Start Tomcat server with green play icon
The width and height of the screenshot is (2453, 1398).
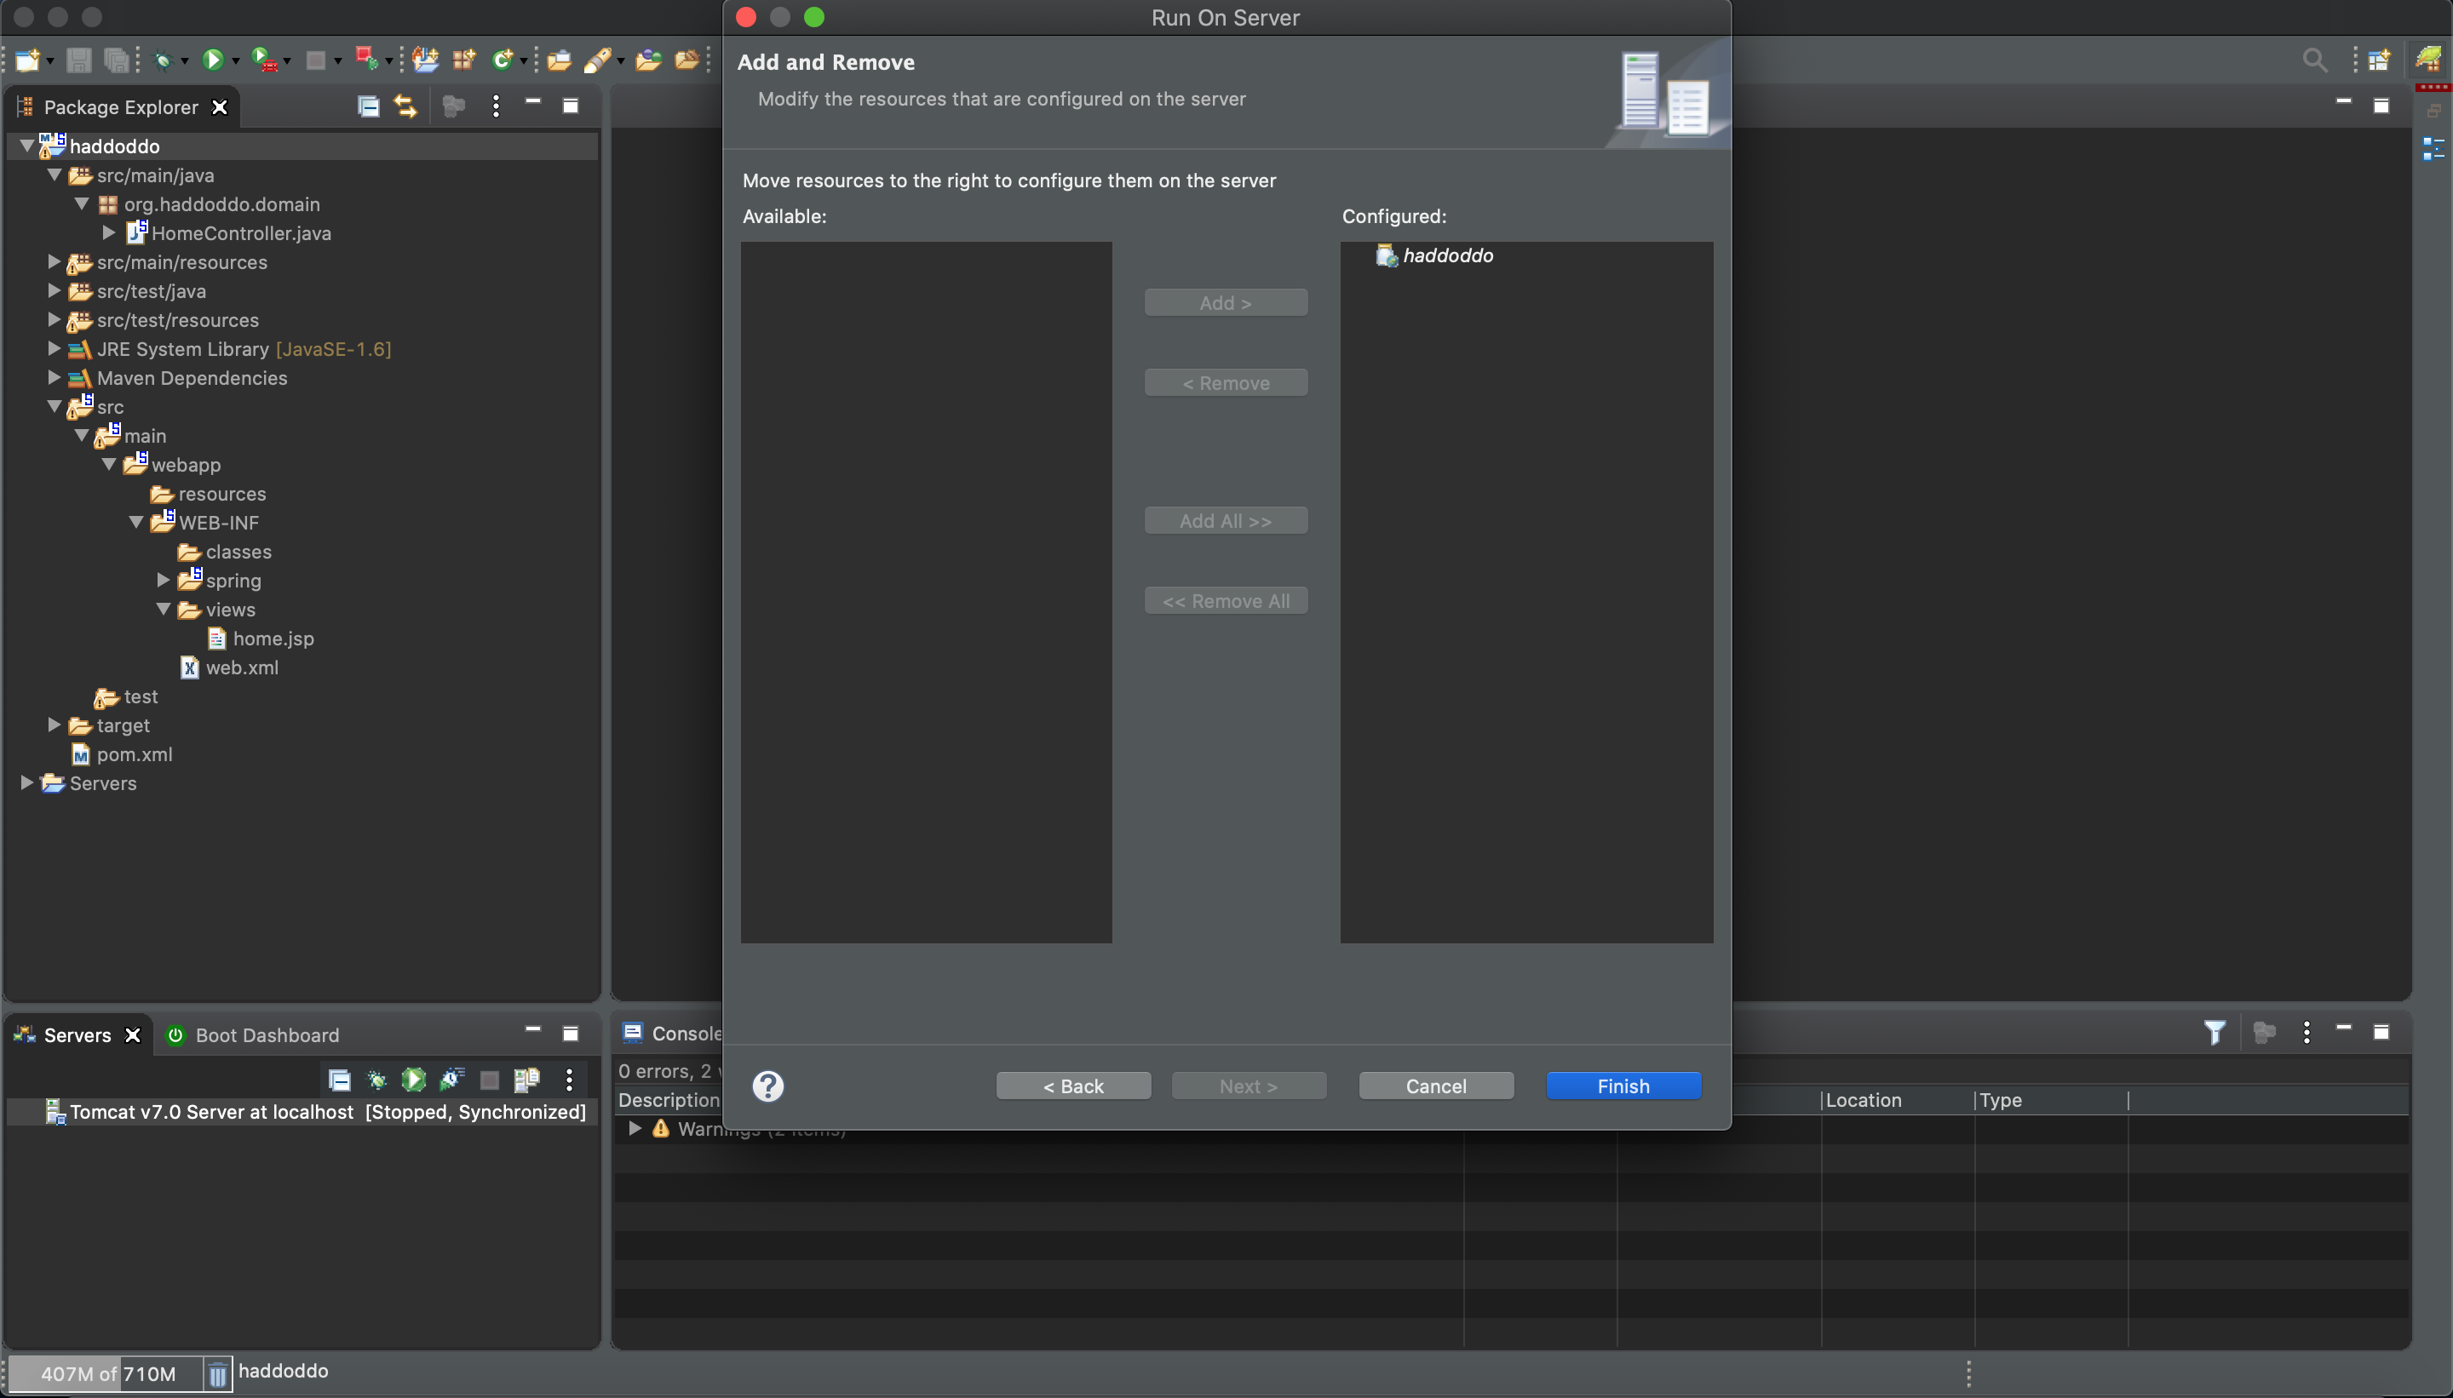[x=414, y=1080]
